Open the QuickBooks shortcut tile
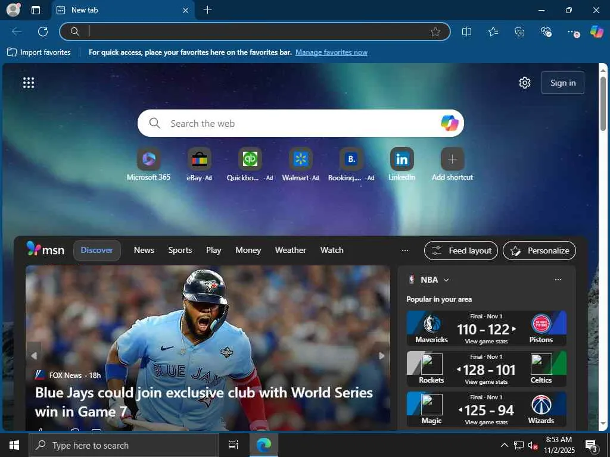 (250, 164)
